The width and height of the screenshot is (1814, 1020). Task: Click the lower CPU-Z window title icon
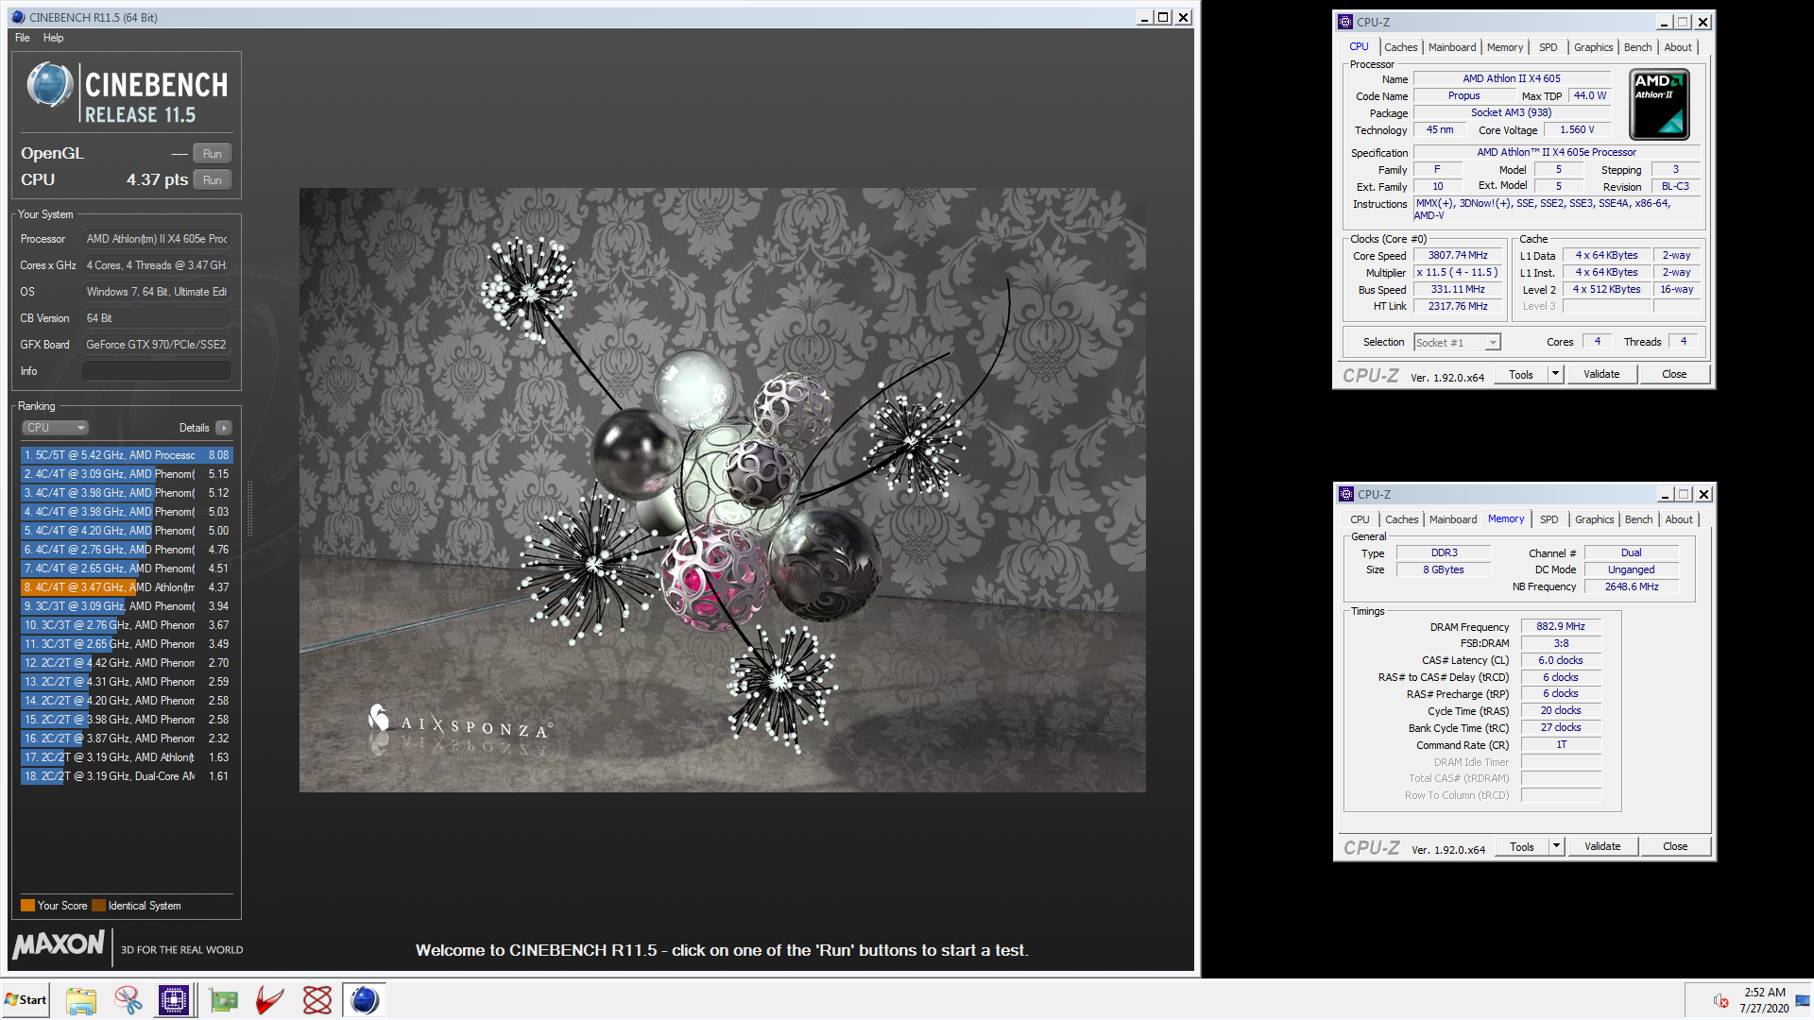point(1346,494)
